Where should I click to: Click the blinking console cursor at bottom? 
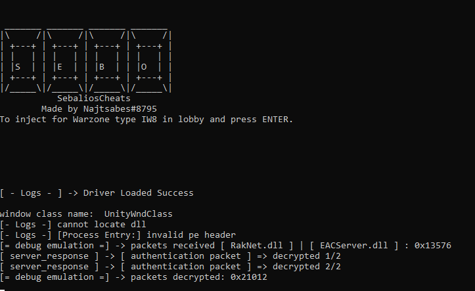coord(3,290)
